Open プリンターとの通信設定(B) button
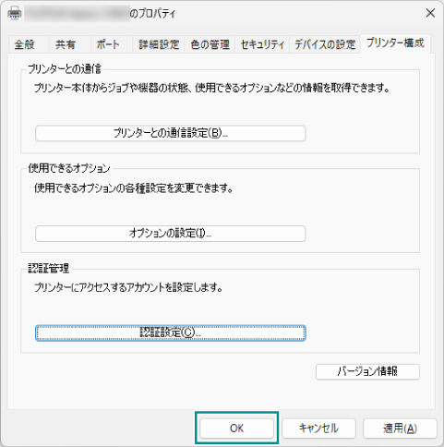444x447 pixels. point(171,133)
